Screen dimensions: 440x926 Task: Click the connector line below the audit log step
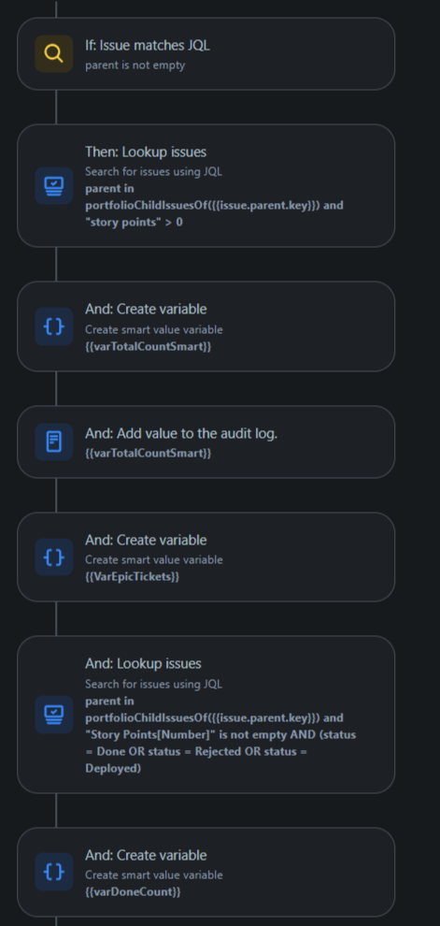pos(56,495)
